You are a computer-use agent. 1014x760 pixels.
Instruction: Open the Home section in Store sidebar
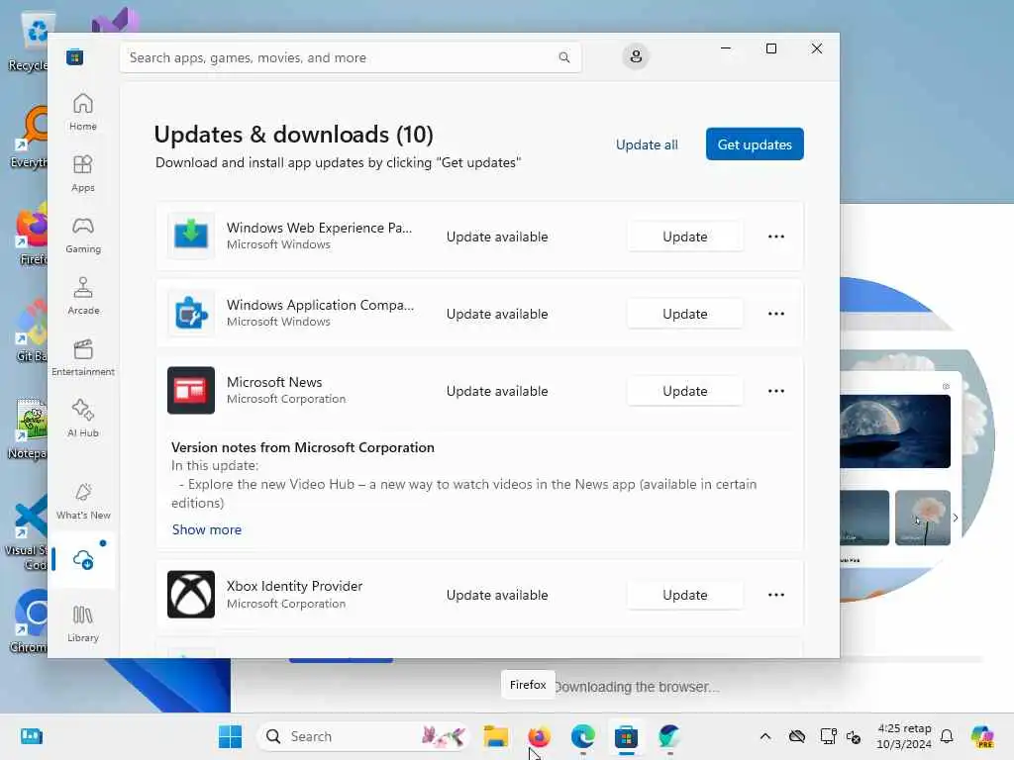click(83, 112)
